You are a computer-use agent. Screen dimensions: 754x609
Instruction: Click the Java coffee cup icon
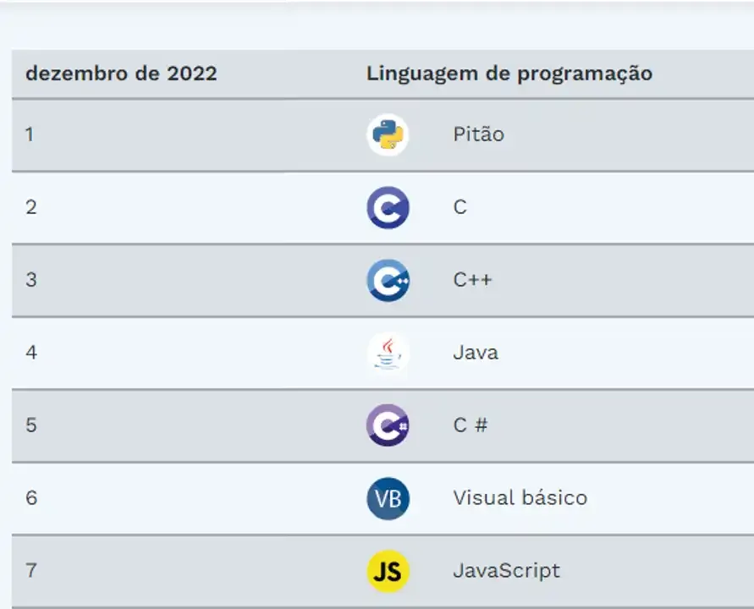tap(388, 353)
